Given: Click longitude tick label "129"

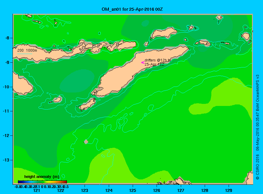Looking at the screenshot, I should coord(229,190).
